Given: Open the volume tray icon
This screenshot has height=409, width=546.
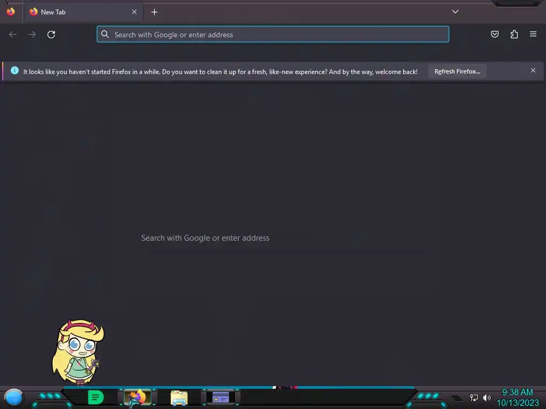Looking at the screenshot, I should click(486, 397).
